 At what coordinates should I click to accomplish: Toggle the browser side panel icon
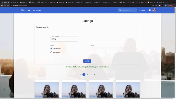tap(163, 5)
